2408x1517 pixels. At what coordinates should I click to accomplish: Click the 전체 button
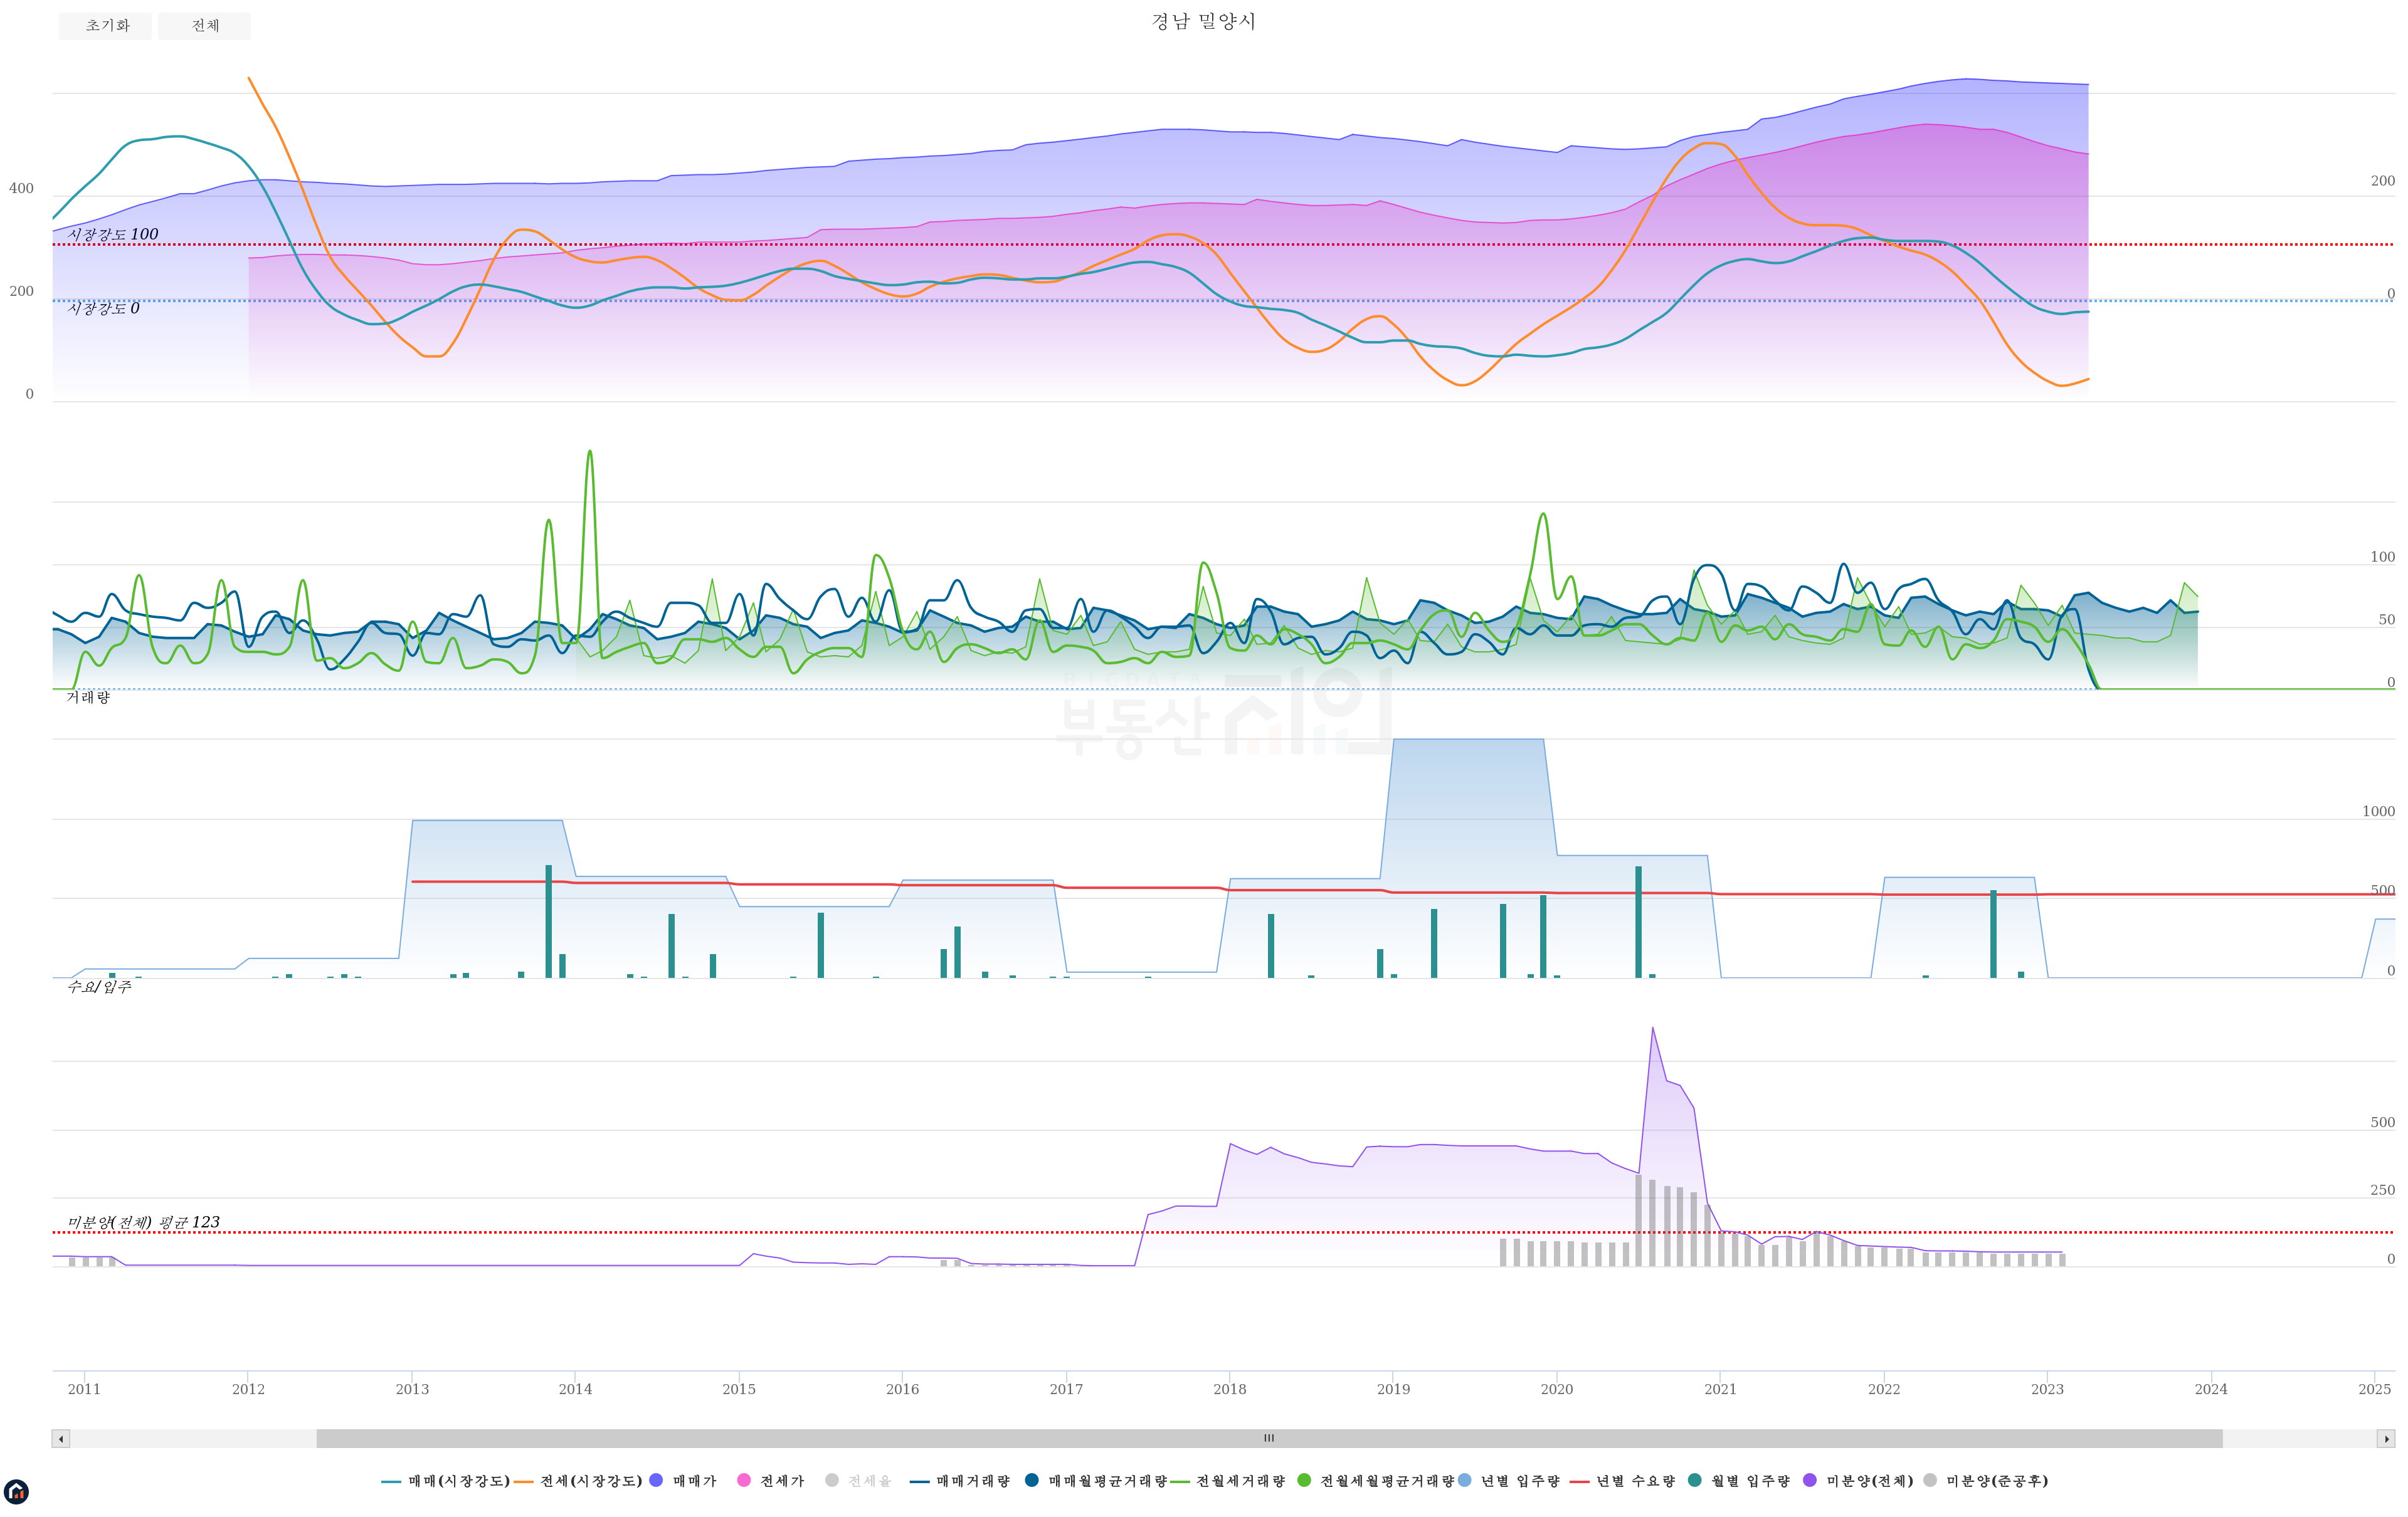point(205,26)
